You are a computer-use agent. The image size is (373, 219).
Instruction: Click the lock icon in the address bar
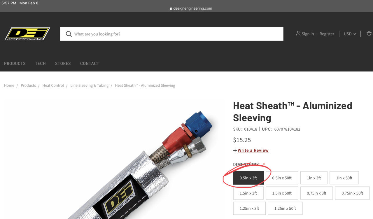[171, 8]
